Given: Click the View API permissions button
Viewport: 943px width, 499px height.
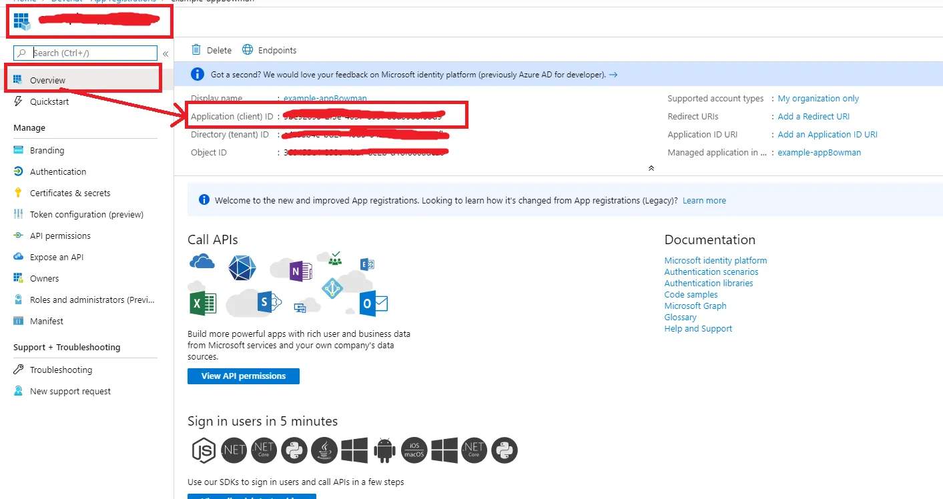Looking at the screenshot, I should point(244,376).
